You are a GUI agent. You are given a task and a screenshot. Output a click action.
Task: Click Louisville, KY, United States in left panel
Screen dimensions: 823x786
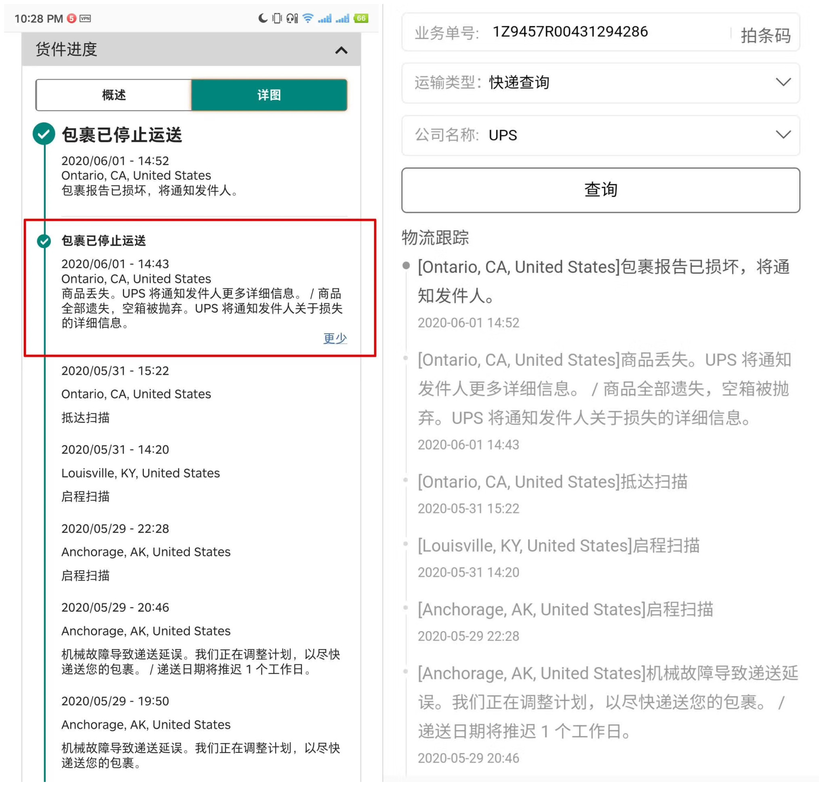pyautogui.click(x=140, y=473)
